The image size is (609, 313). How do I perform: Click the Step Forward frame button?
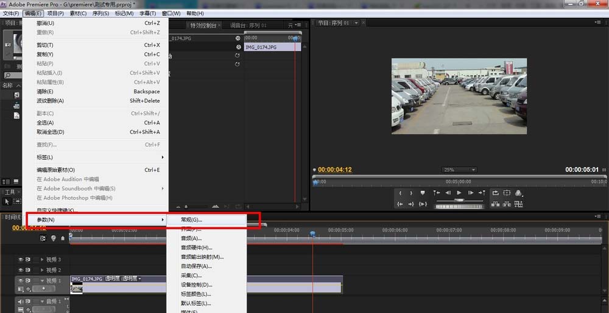click(471, 193)
